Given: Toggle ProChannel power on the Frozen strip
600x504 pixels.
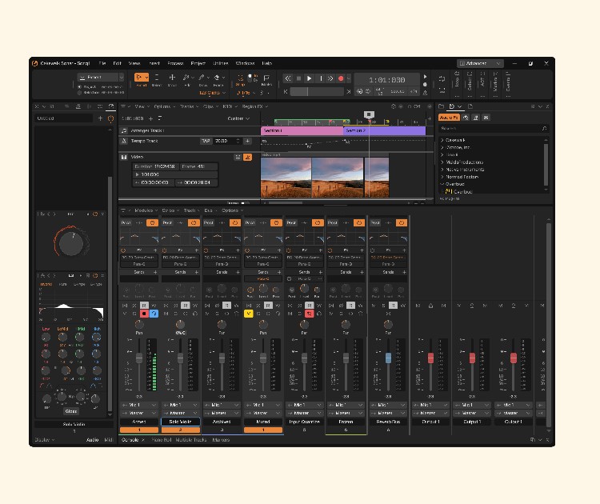Looking at the screenshot, I should (x=359, y=222).
